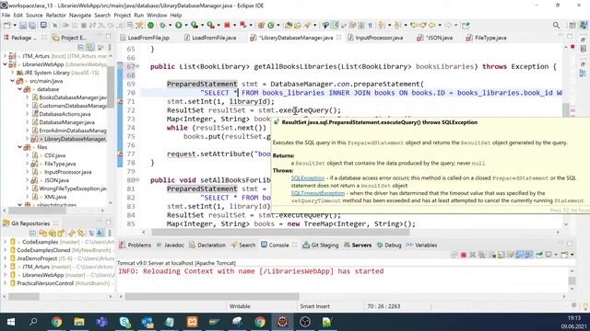This screenshot has width=590, height=331.
Task: Select the Package Explorer tab
Action: click(20, 38)
